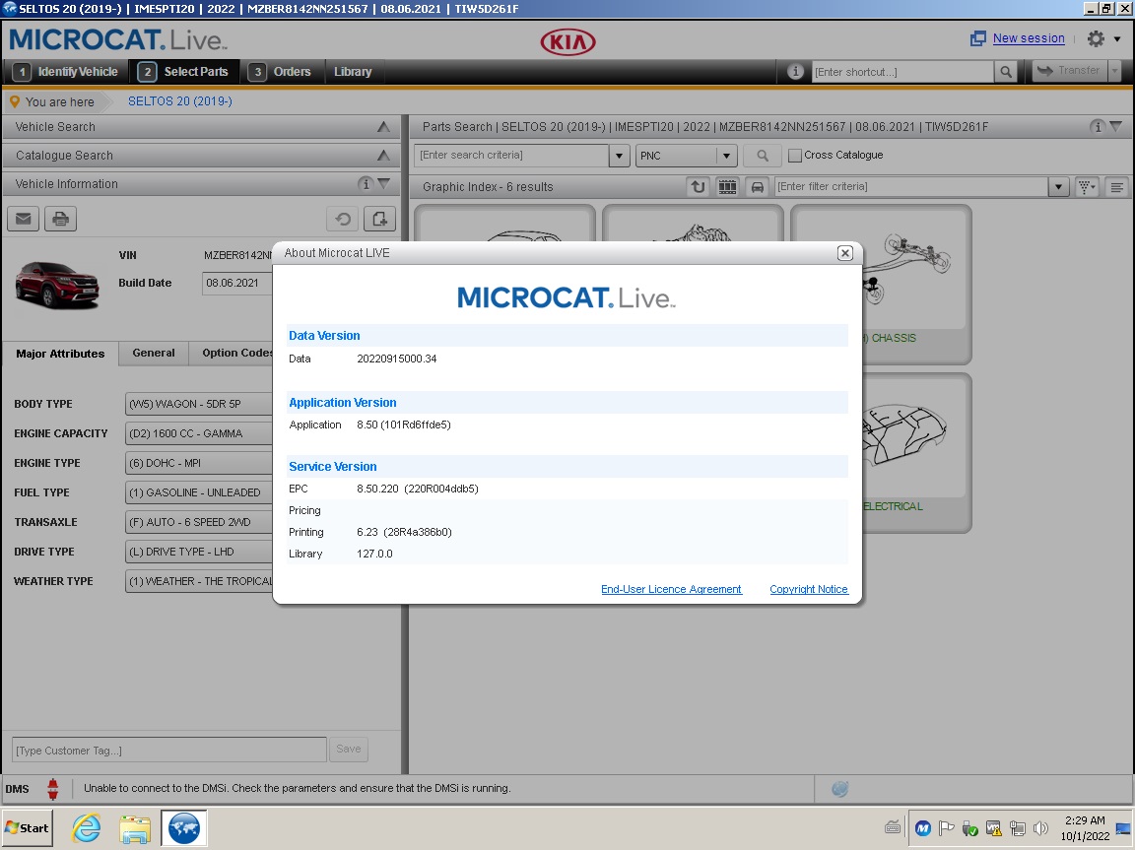Click the ENGINE CAPACITY value field
Screen dimensions: 1135x850
pos(199,433)
